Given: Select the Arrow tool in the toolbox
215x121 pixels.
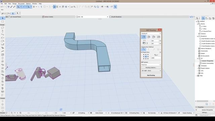Looking at the screenshot, I should coord(2,18).
